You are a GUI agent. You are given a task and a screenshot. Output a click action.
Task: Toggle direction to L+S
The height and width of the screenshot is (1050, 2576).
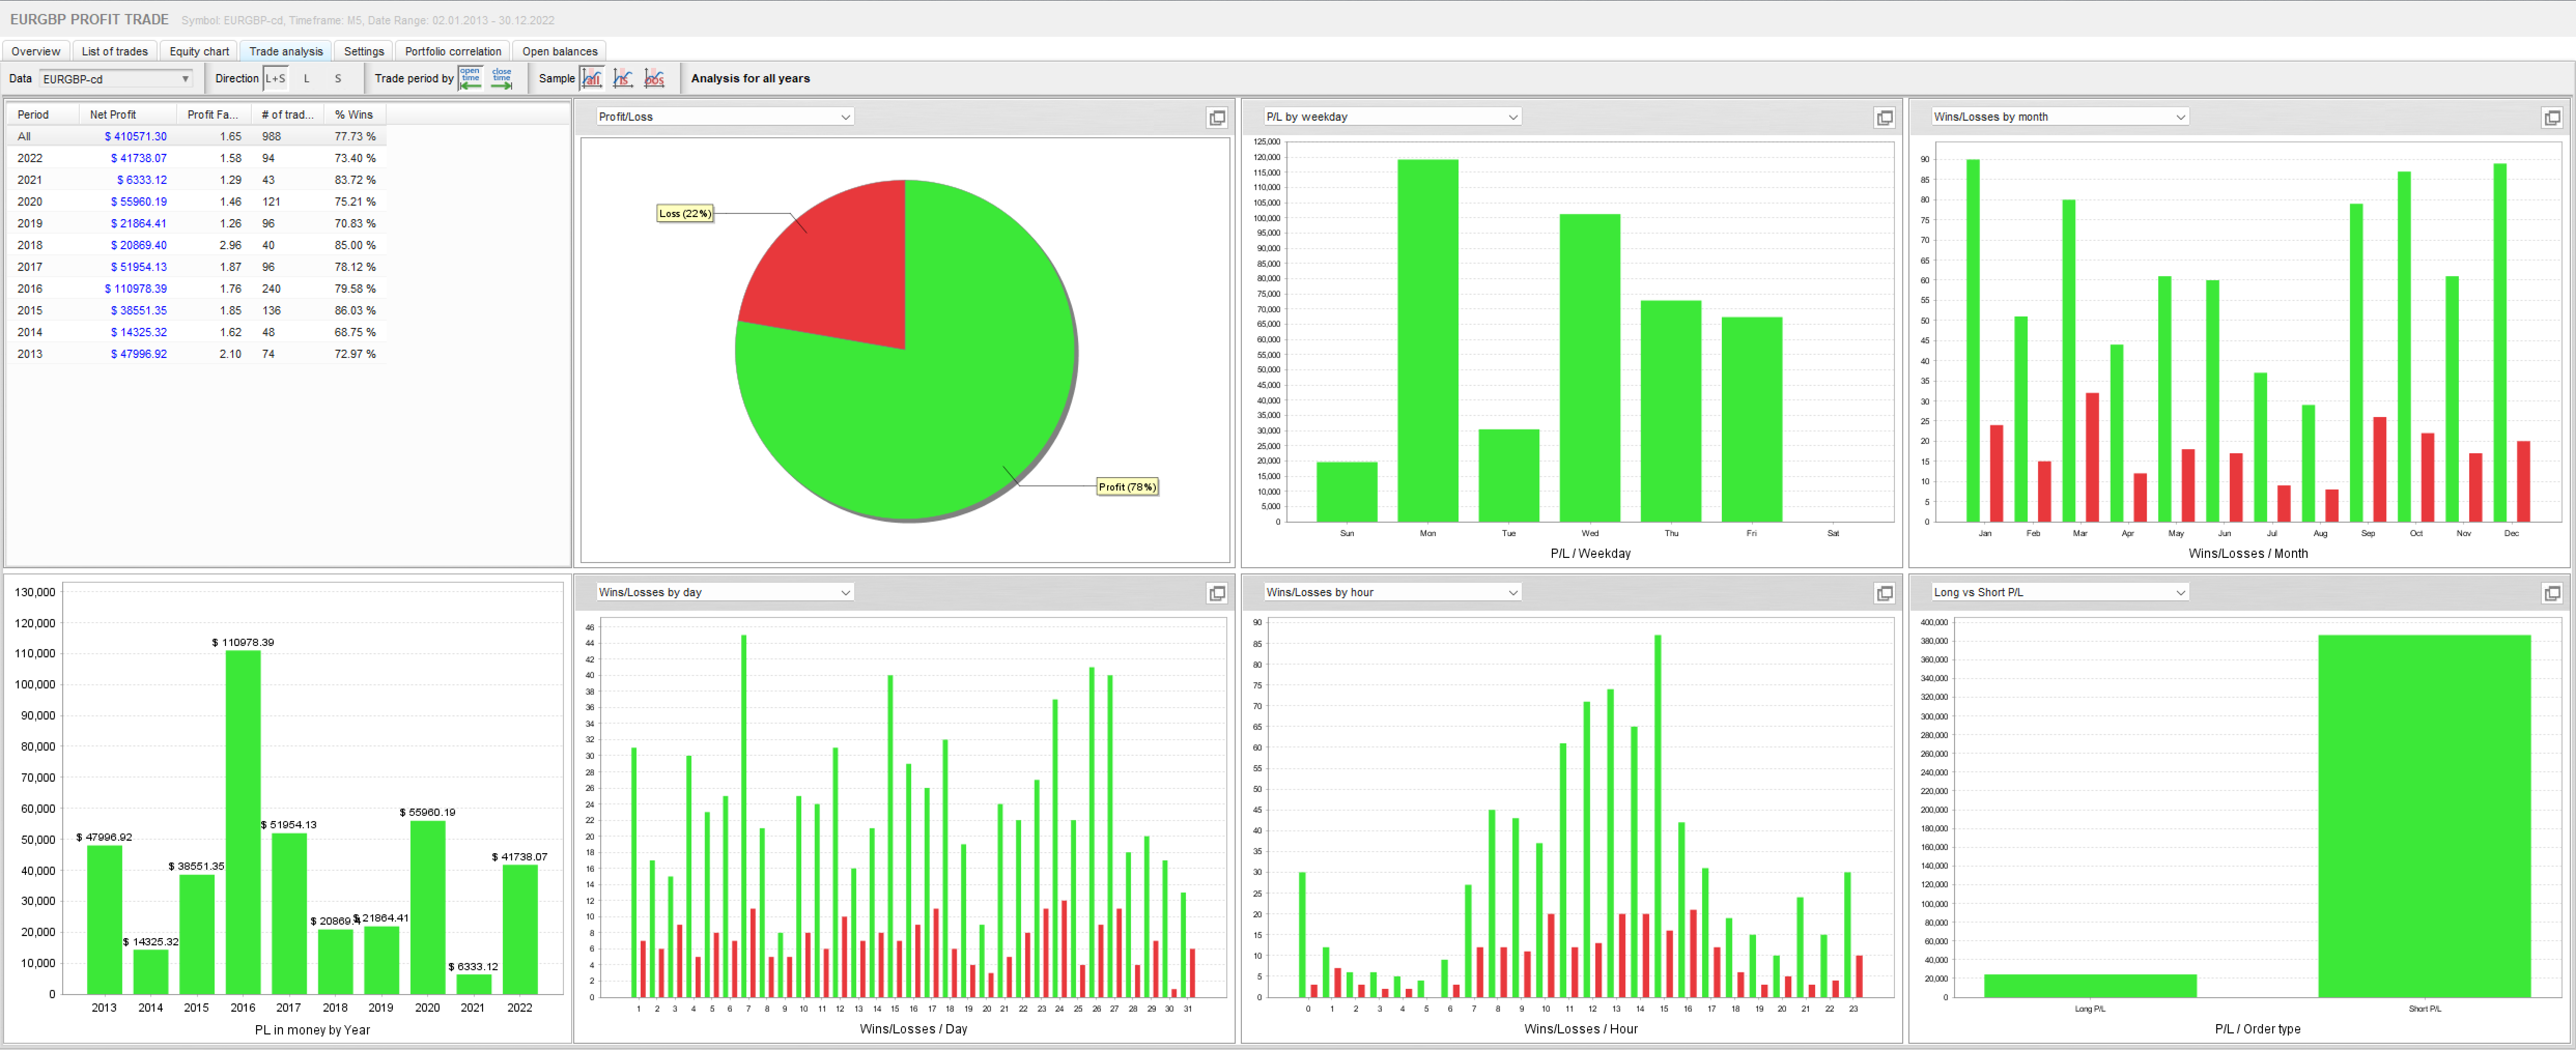(275, 78)
